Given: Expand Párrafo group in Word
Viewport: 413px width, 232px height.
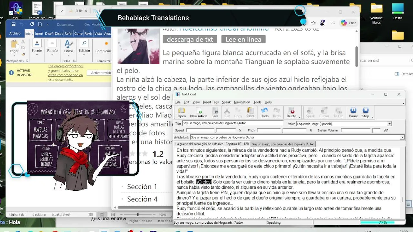Looking at the screenshot, I should click(x=52, y=46).
